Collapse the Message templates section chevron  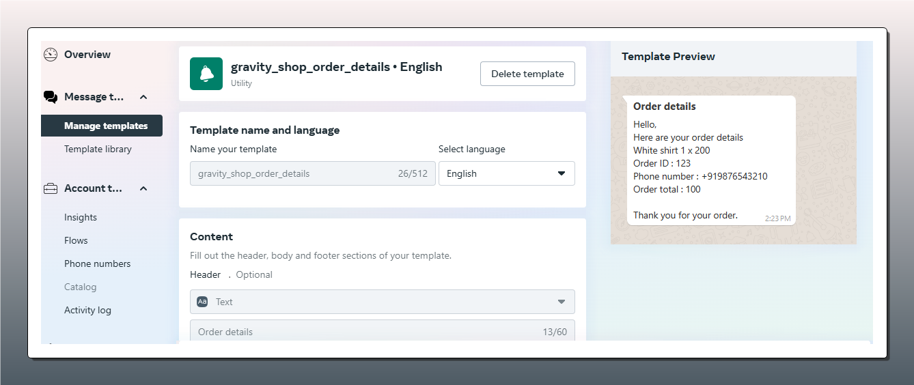(143, 97)
